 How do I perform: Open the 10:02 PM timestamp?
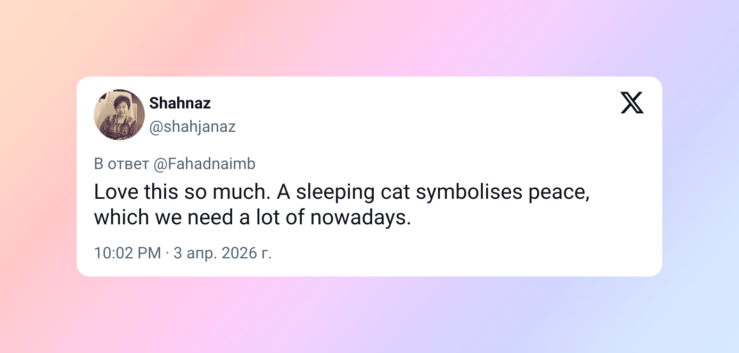(x=127, y=253)
